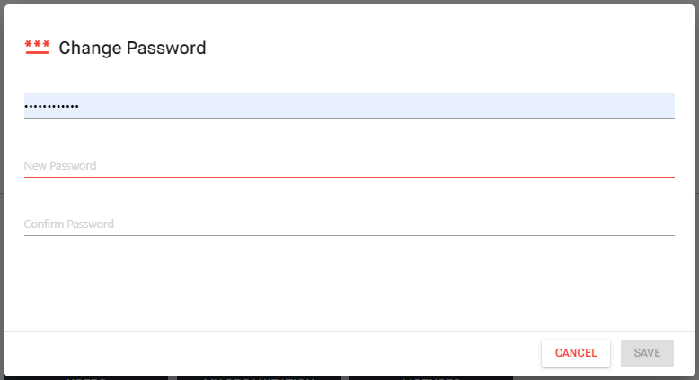Click the Confirm Password placeholder text

68,224
